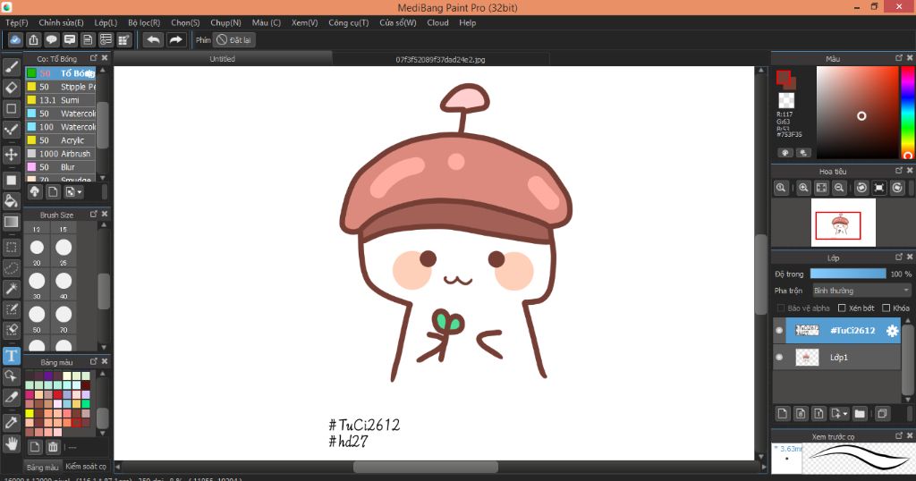Click the Độ trong opacity slider
This screenshot has height=481, width=916.
[848, 274]
